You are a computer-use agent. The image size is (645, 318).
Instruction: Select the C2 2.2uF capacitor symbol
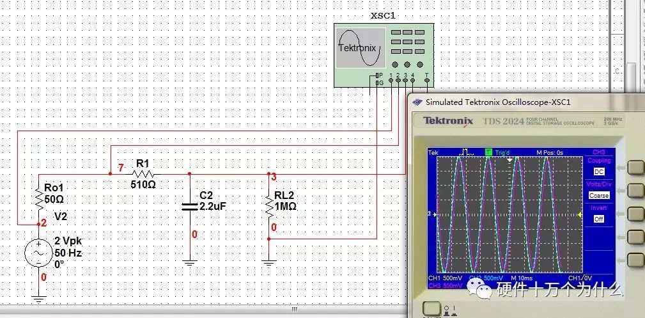tap(189, 206)
